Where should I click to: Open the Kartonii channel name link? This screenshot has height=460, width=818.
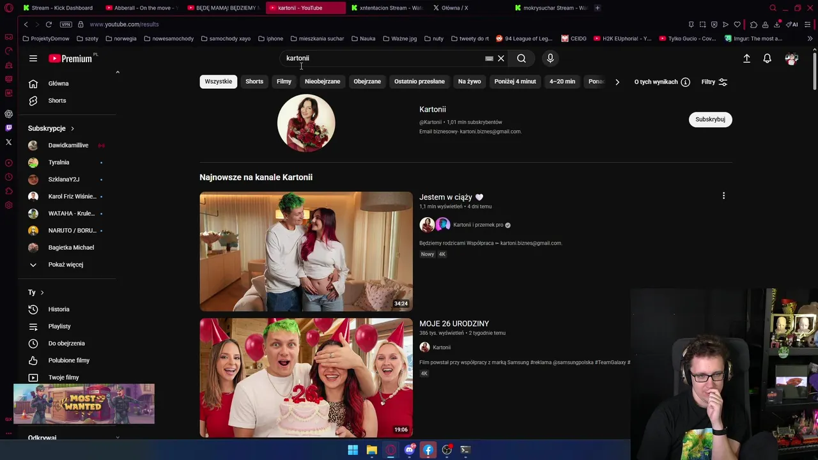[433, 109]
